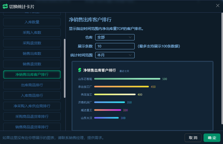This screenshot has width=223, height=144.
Task: Select 销售出库数 card option
Action: (x=32, y=54)
